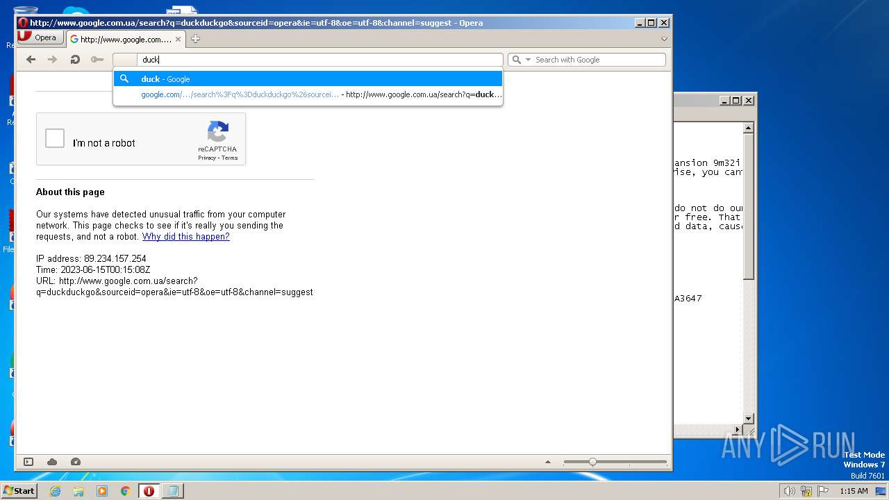Open the reCAPTCHA Privacy link
889x500 pixels.
206,158
